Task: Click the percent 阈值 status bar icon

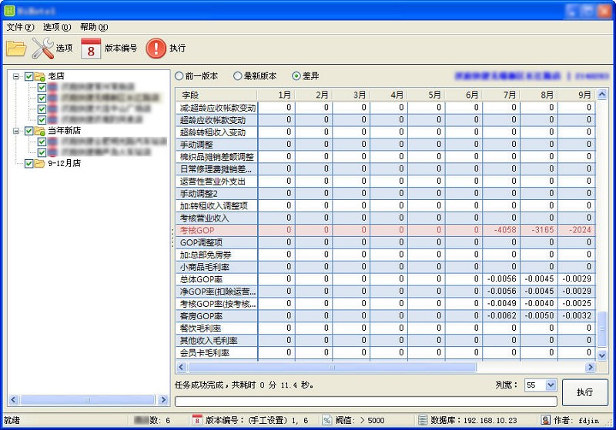Action: [x=326, y=420]
